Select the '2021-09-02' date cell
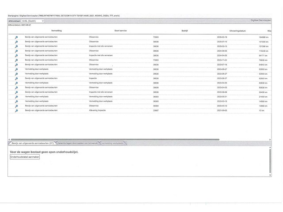 click(222, 110)
